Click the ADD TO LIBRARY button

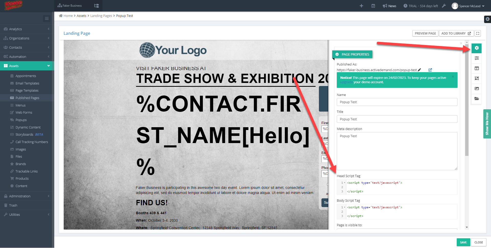pyautogui.click(x=456, y=34)
